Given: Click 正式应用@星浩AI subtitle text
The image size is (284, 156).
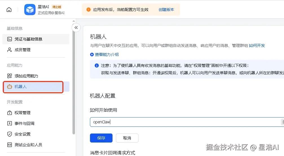Looking at the screenshot, I should coord(51,13).
